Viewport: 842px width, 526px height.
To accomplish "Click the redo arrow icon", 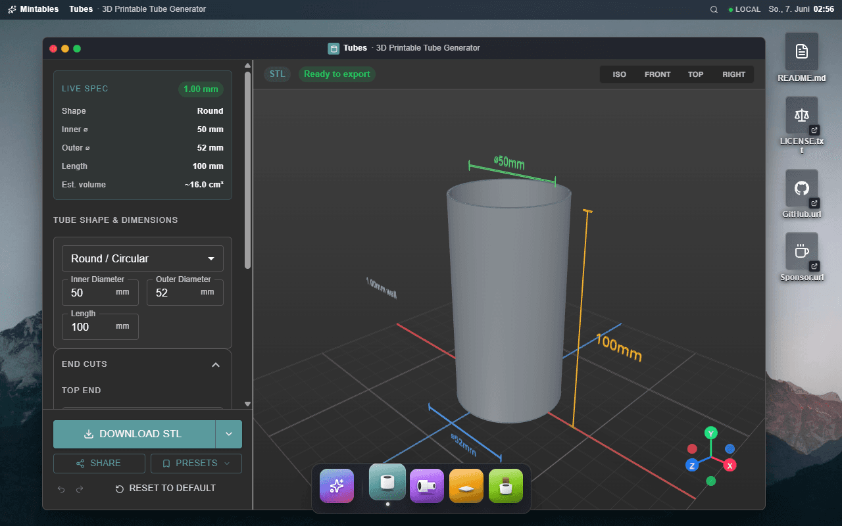I will (x=80, y=489).
